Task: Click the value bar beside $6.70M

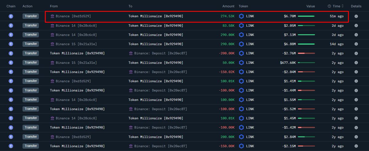Action: coord(306,16)
